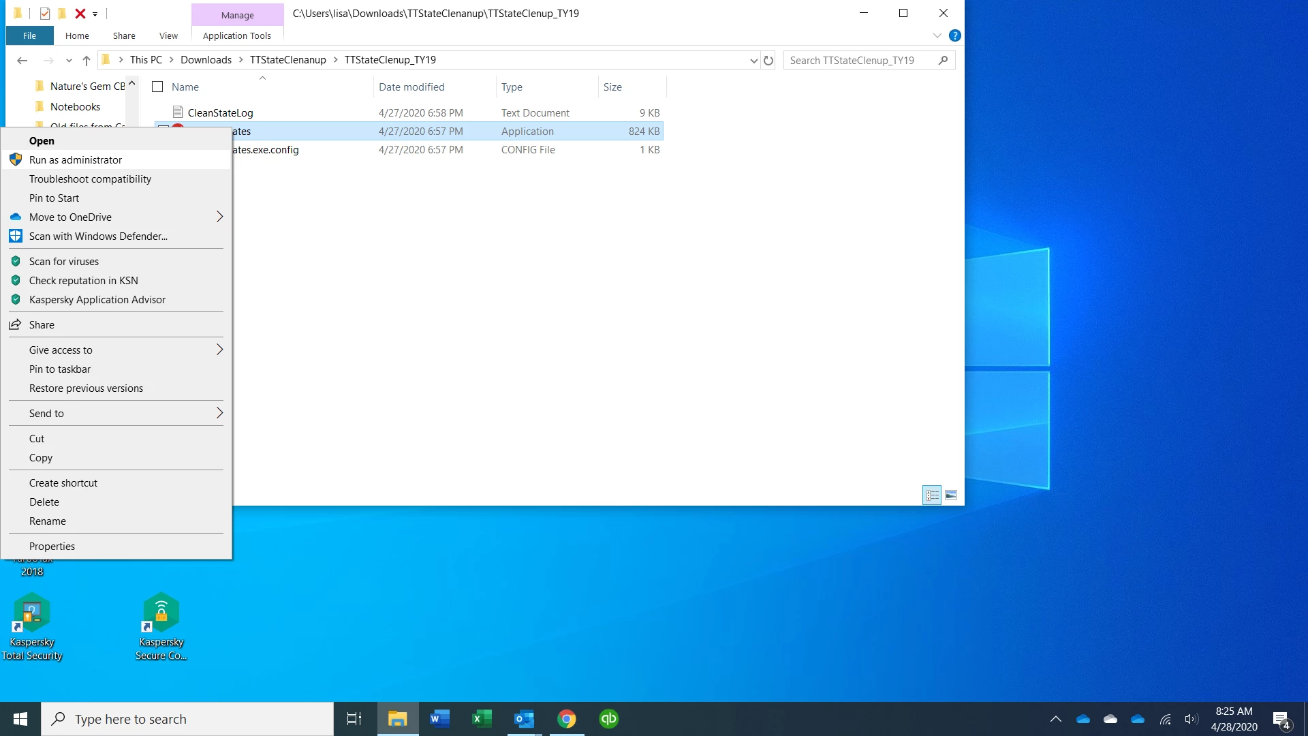Image resolution: width=1308 pixels, height=736 pixels.
Task: Expand the chevron after This PC breadcrumb
Action: 172,60
